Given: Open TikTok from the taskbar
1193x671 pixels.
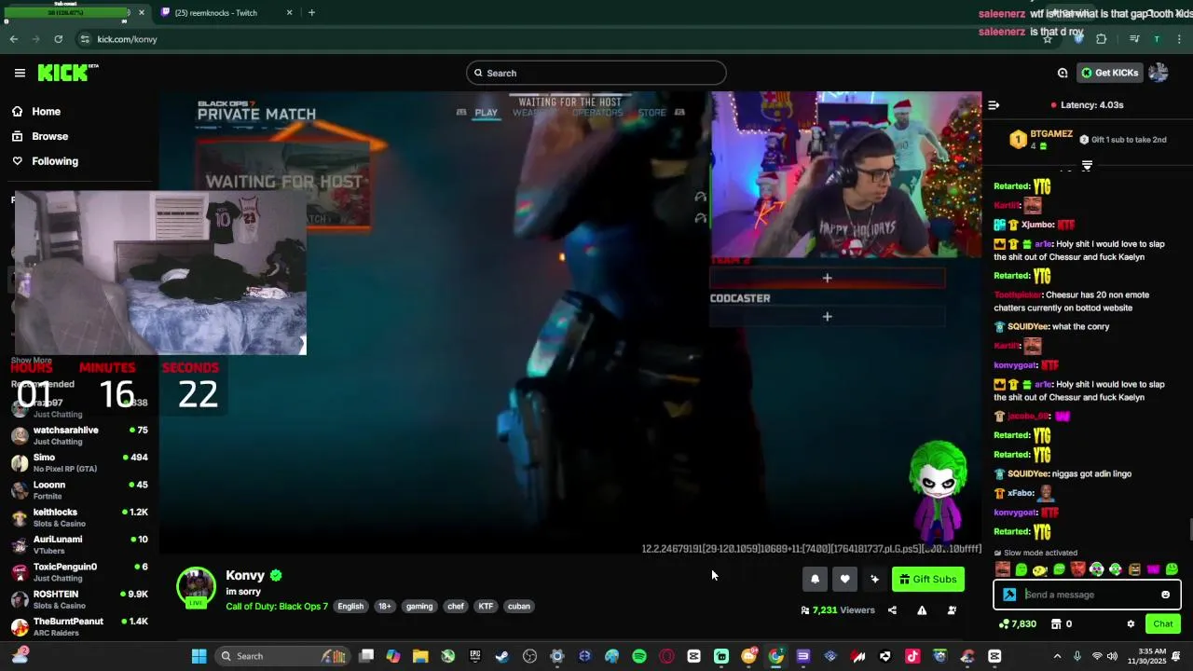Looking at the screenshot, I should pos(912,656).
